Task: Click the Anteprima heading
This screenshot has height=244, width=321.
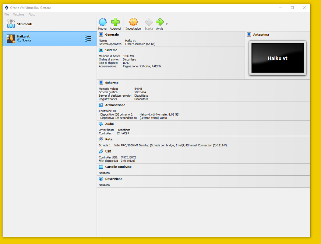Action: [261, 34]
